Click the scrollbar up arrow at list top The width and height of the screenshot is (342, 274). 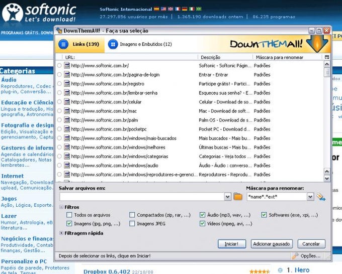pyautogui.click(x=327, y=64)
